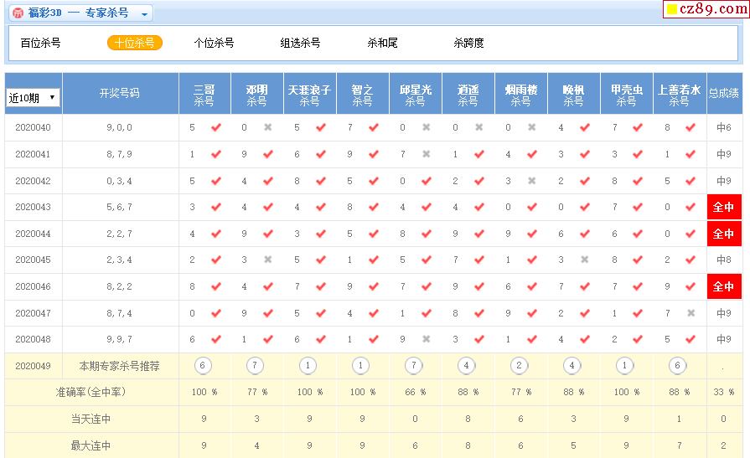Click the 总成绩 column header
This screenshot has width=750, height=458.
coord(724,94)
